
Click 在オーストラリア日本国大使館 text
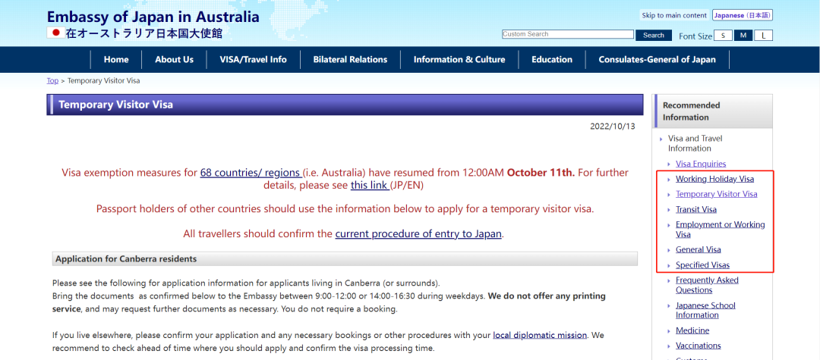(144, 34)
